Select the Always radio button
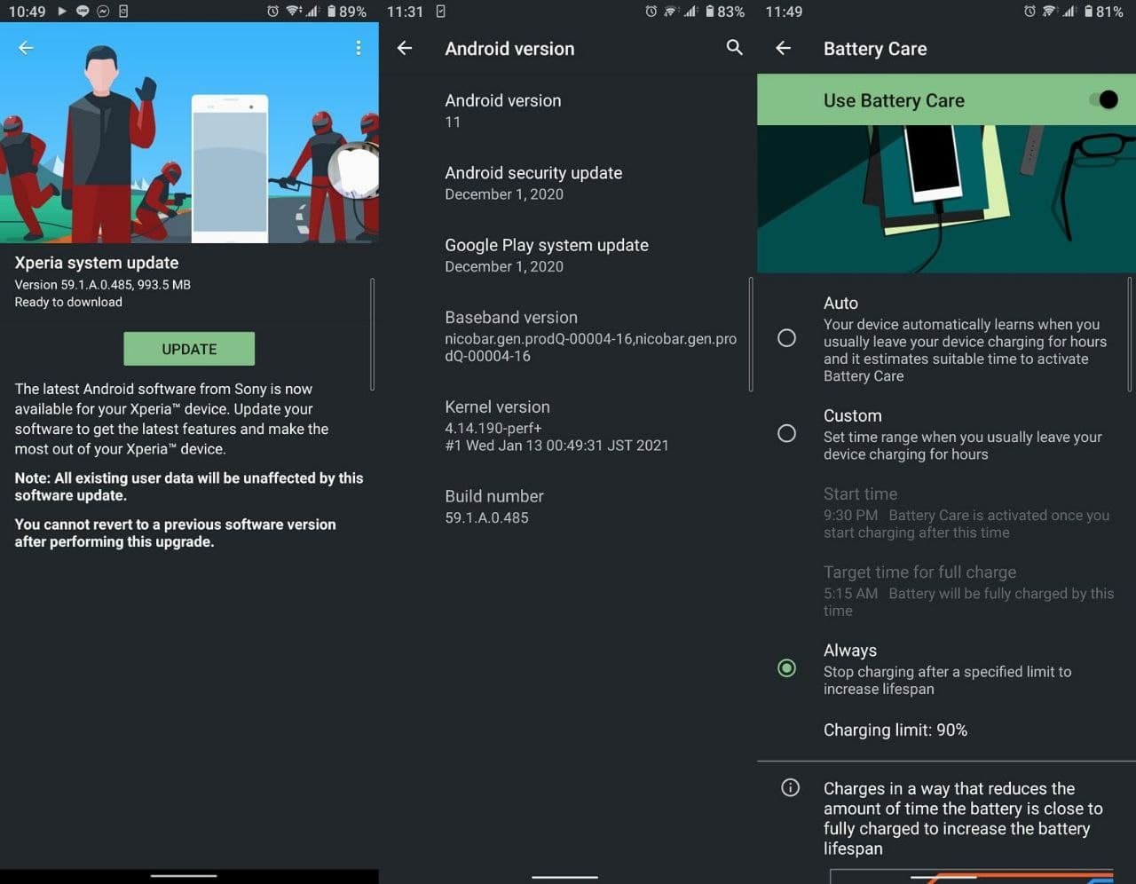This screenshot has width=1136, height=884. [x=786, y=668]
